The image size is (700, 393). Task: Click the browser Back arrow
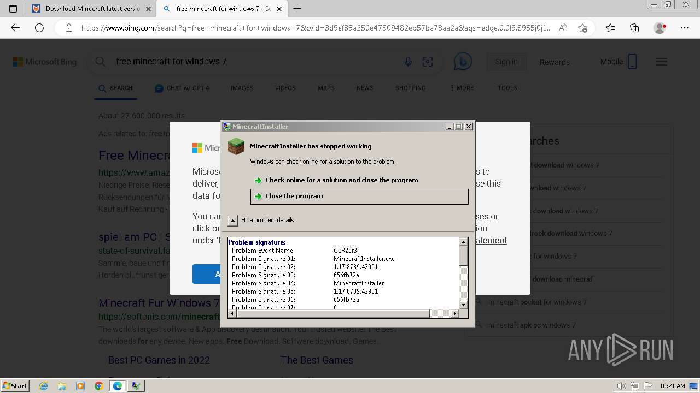(x=15, y=28)
